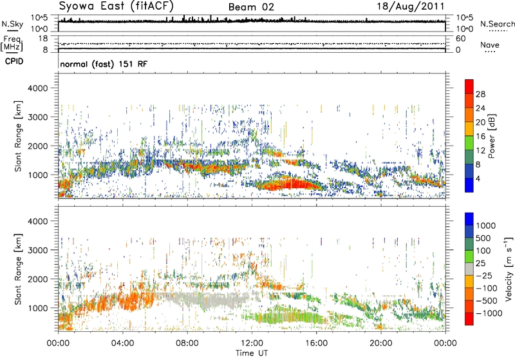This screenshot has height=357, width=515.
Task: Click the grey −25 to 25 velocity segment
Action: (469, 269)
